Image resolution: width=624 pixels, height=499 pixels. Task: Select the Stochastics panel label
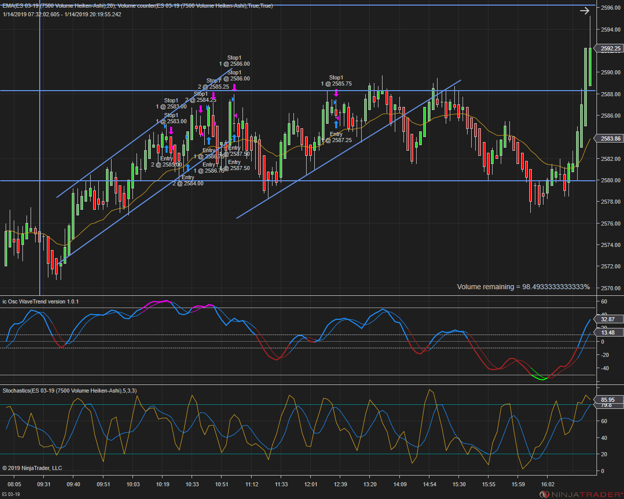coord(69,391)
